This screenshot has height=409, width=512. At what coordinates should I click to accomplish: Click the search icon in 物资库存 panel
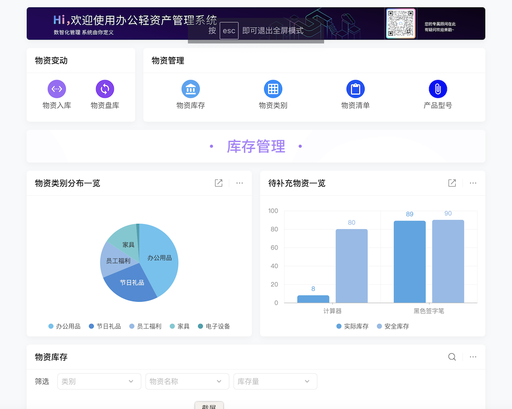click(452, 357)
